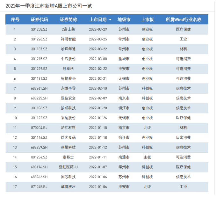Select stock code 301116.SZ

(39, 138)
